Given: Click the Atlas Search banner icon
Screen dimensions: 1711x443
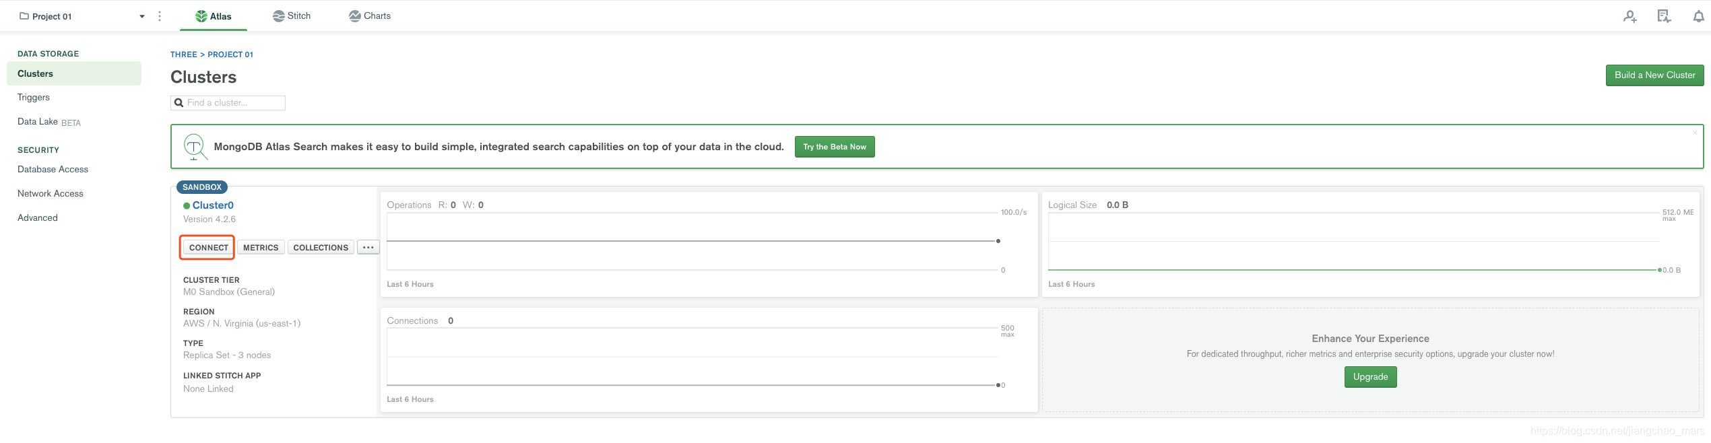Looking at the screenshot, I should [x=195, y=147].
